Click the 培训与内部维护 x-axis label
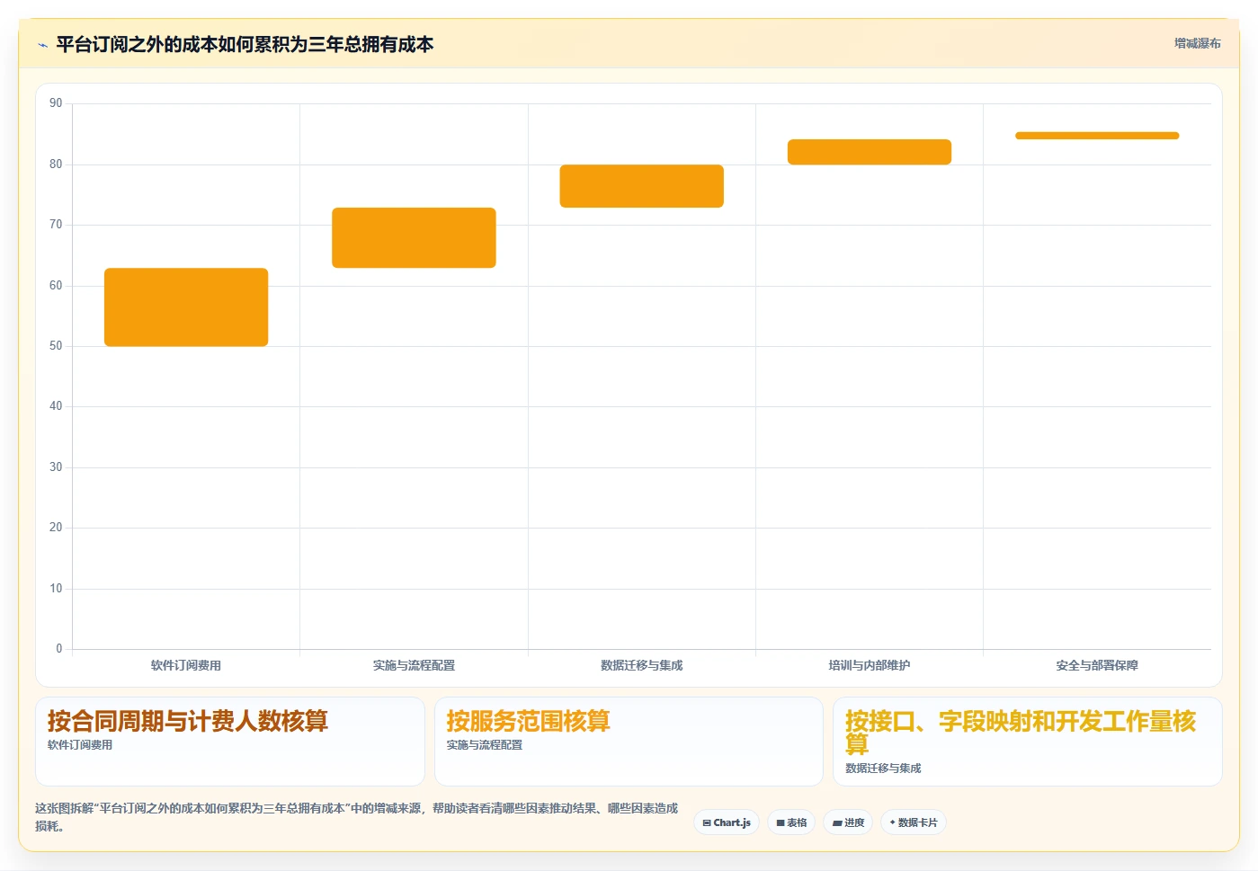 870,665
